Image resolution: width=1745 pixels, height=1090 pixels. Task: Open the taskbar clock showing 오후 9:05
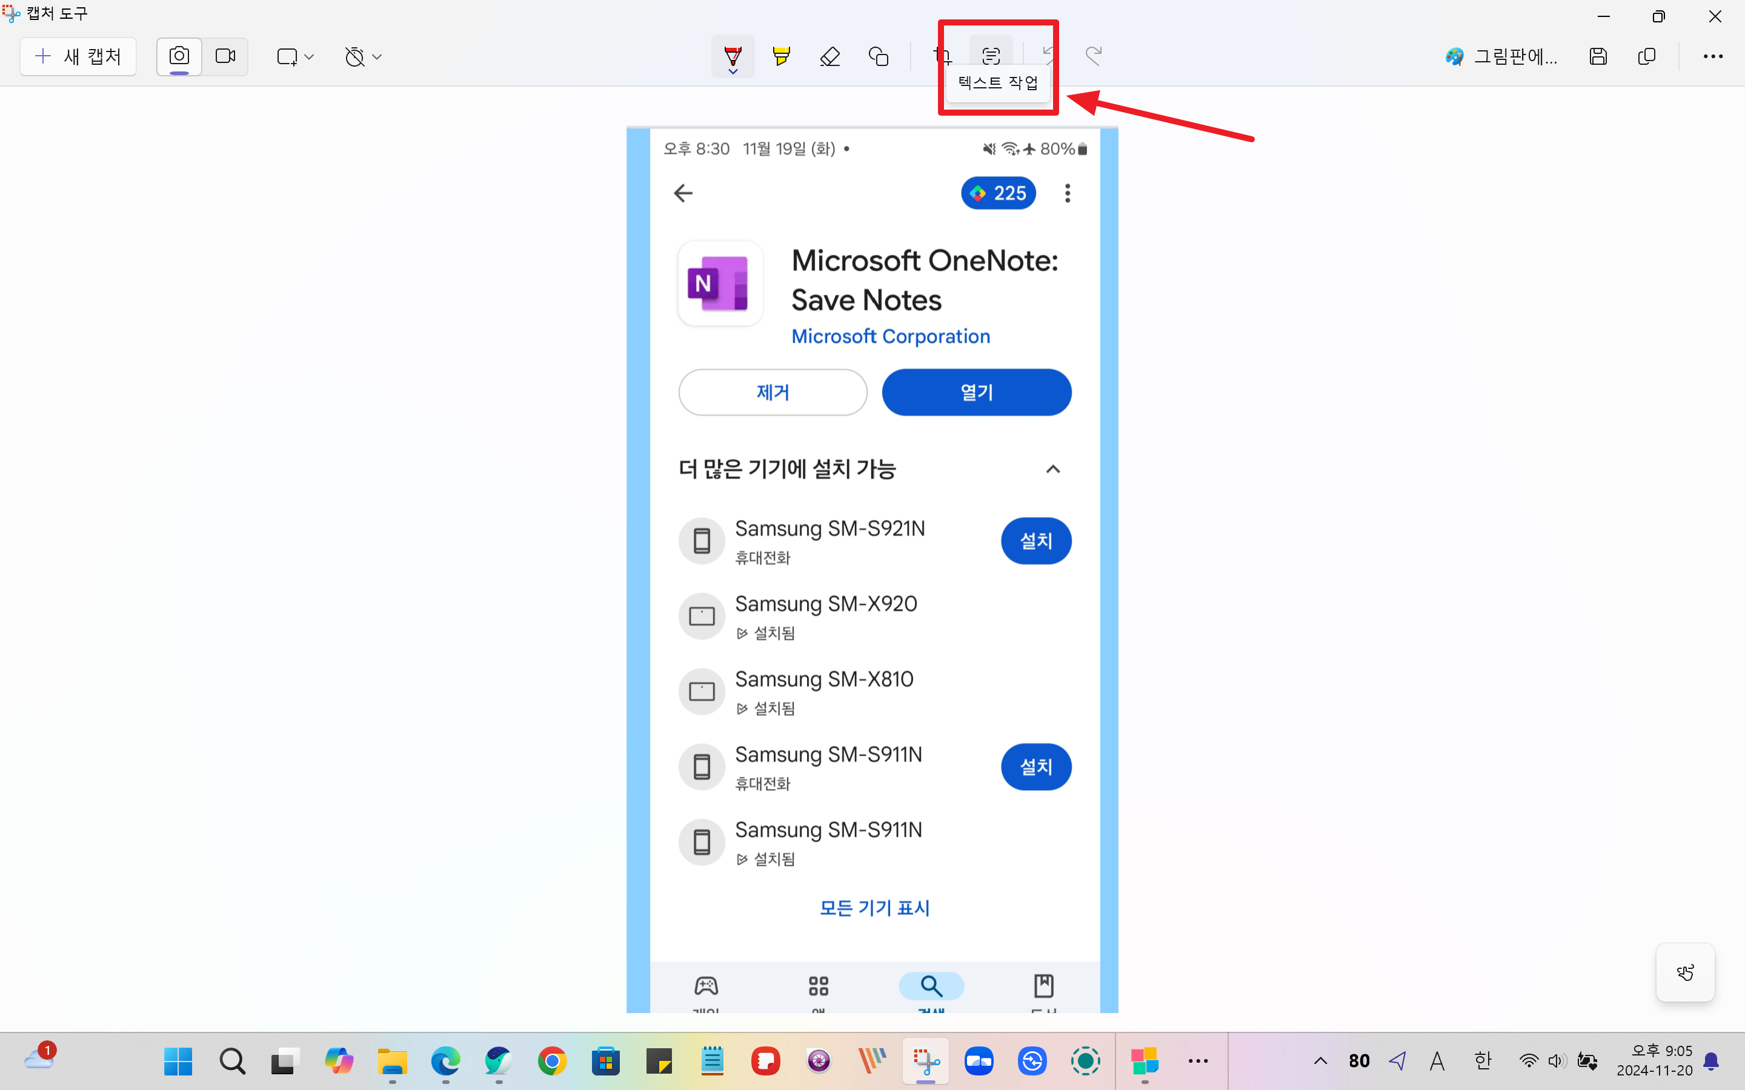(x=1654, y=1060)
